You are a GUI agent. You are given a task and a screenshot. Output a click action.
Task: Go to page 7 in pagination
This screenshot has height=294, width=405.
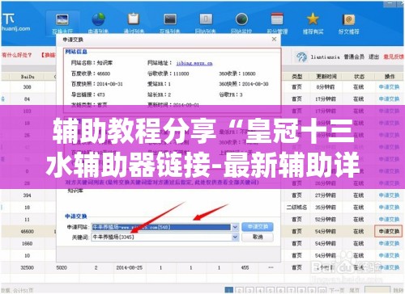click(291, 290)
